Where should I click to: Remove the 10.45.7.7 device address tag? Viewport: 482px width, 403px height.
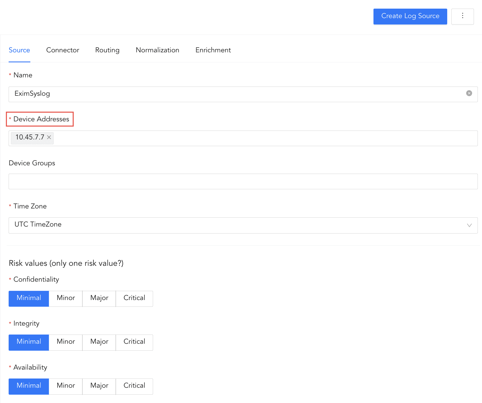[x=49, y=137]
